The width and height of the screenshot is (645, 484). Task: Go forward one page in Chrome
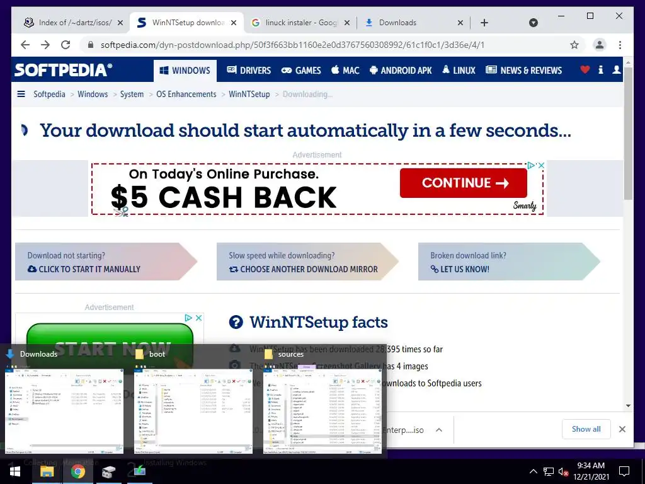[45, 45]
